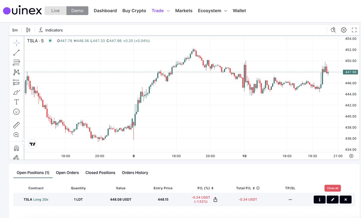Click the TradingView logo on chart
Viewport: 361px width, 218px height.
pos(32,144)
